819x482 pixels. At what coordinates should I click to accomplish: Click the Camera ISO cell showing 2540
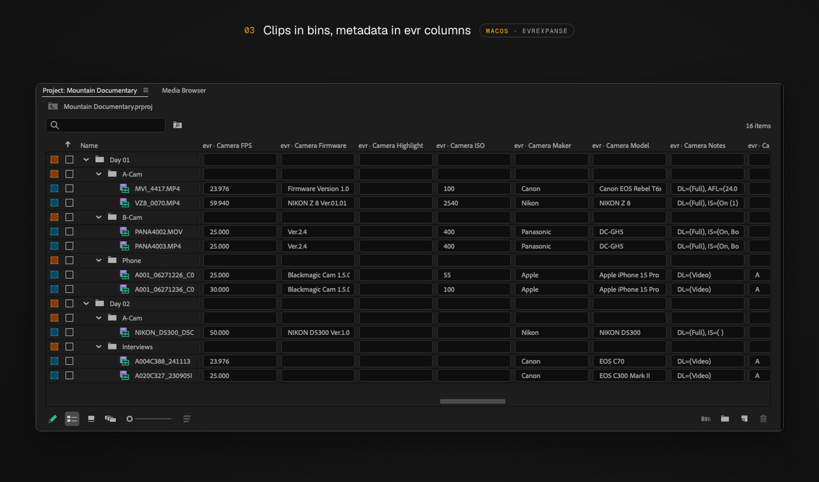click(x=474, y=203)
